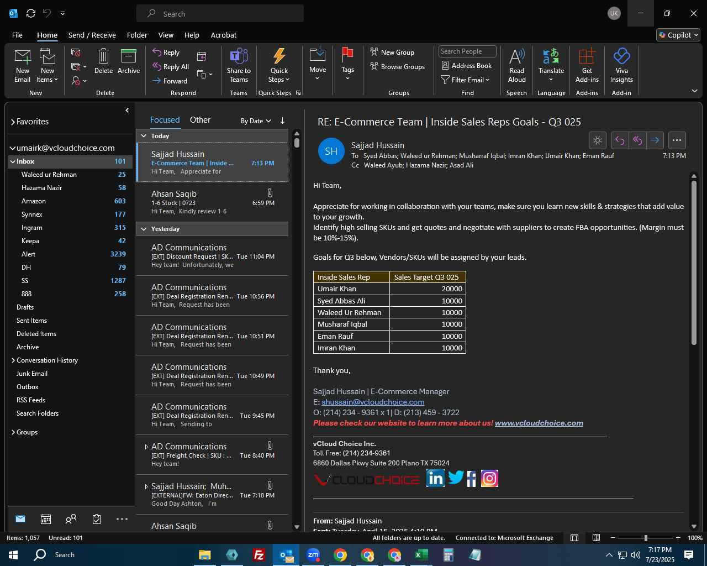This screenshot has height=566, width=707.
Task: Open Excel from Windows taskbar
Action: (421, 555)
